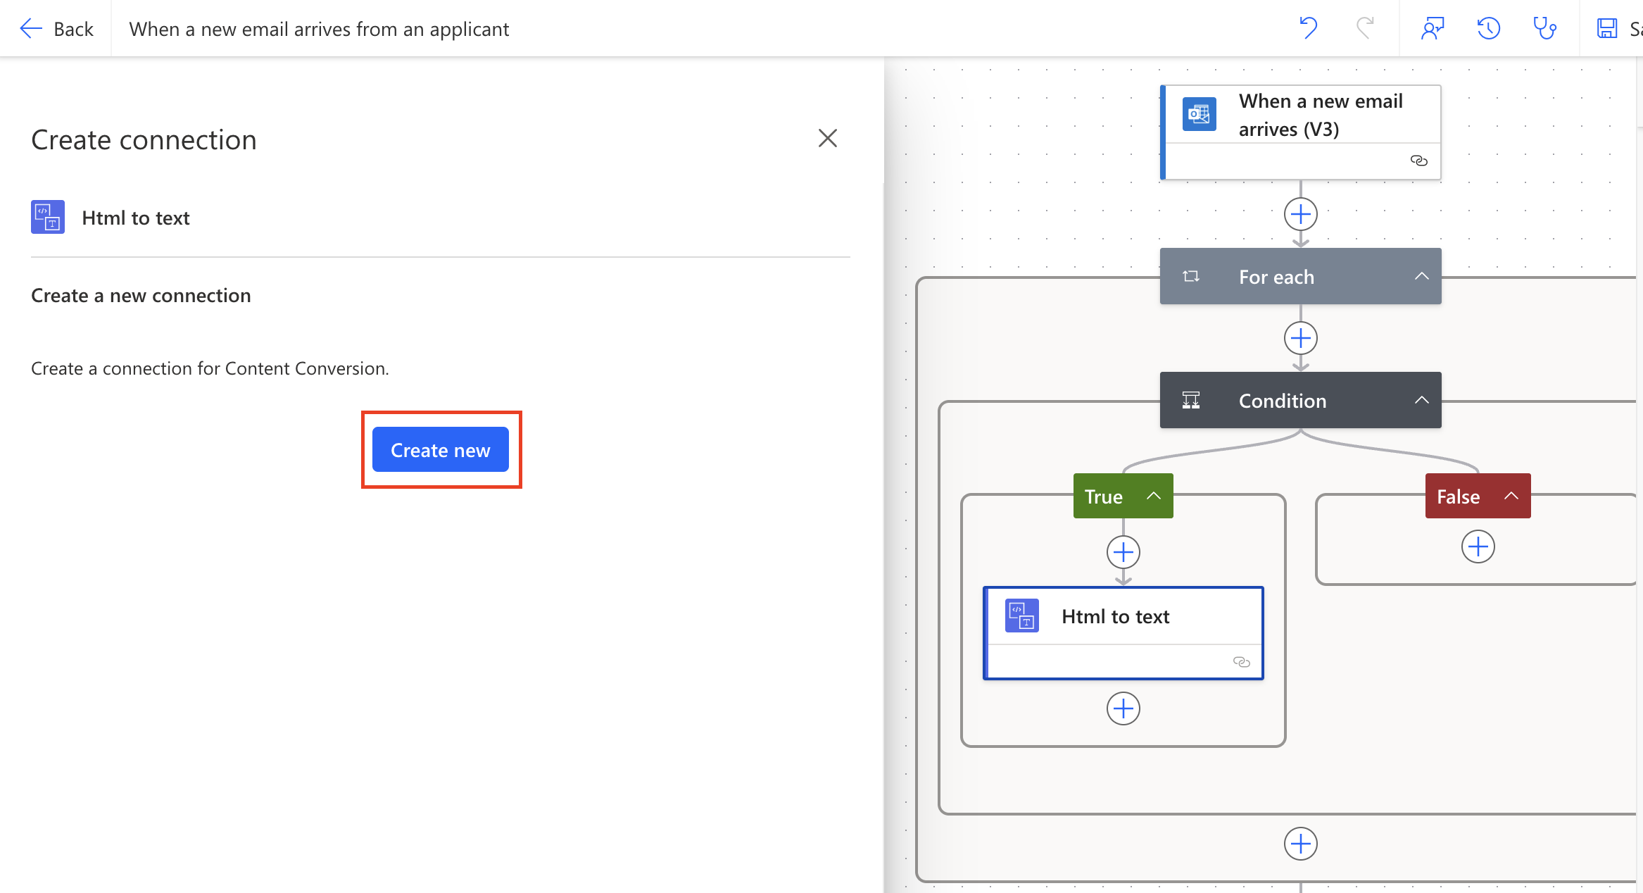The width and height of the screenshot is (1643, 893).
Task: Click Create new connection button
Action: pos(441,449)
